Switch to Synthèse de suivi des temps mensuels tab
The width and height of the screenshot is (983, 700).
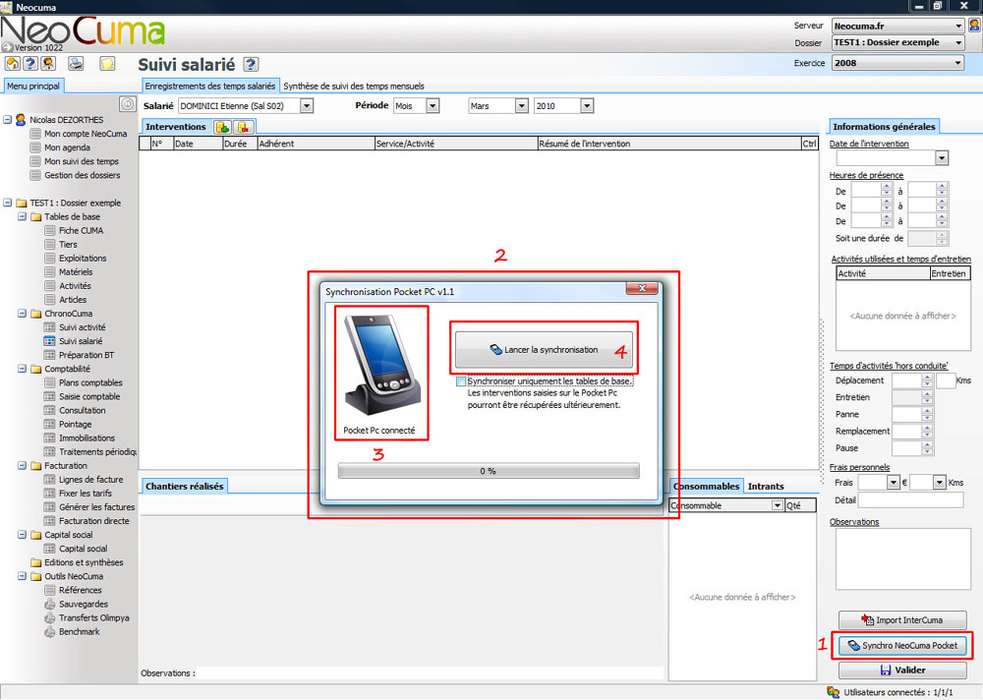point(354,86)
